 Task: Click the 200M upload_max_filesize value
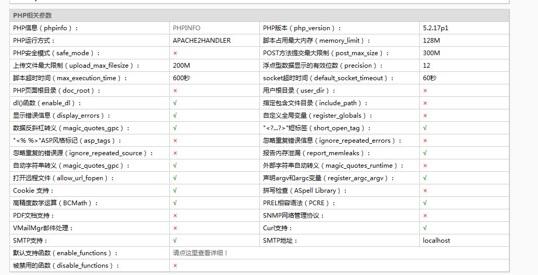(182, 66)
